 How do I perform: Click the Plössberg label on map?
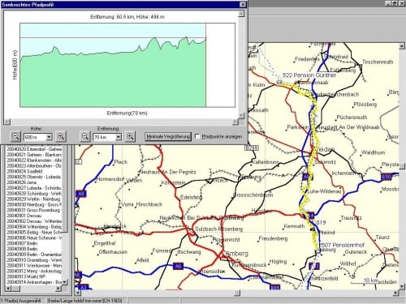[365, 105]
